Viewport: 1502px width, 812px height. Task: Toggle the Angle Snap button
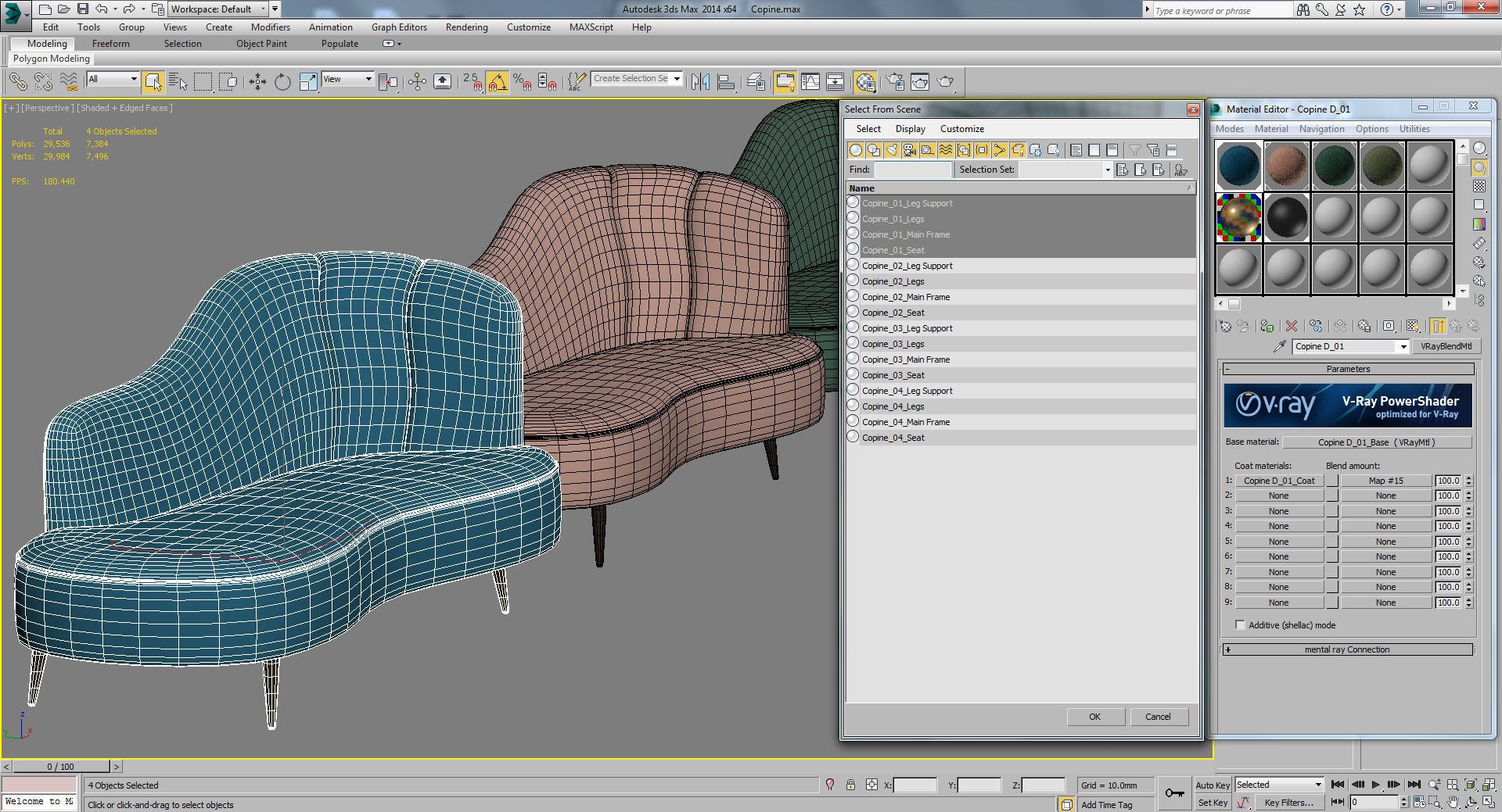click(x=497, y=81)
